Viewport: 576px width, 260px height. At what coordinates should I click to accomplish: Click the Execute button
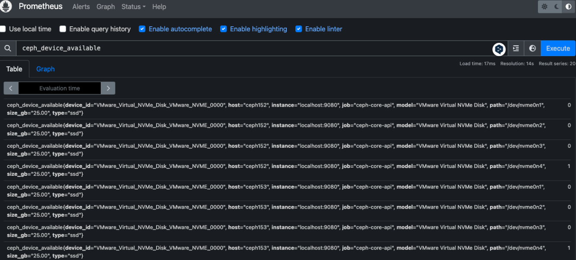pos(558,48)
